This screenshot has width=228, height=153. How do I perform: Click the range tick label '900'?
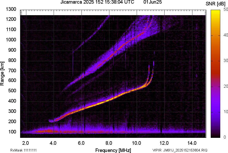pos(12,50)
